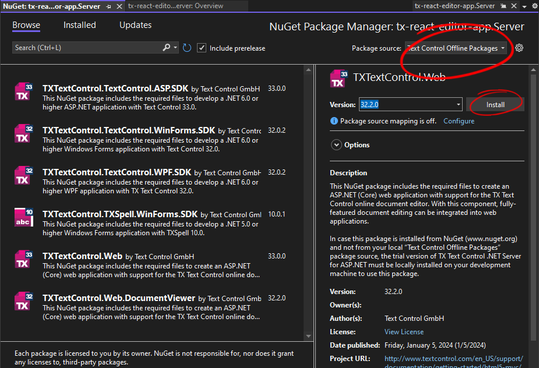Select TXTextControl.Web.DocumentViewer package

click(x=152, y=307)
